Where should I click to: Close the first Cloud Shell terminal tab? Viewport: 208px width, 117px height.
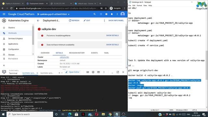[37, 73]
